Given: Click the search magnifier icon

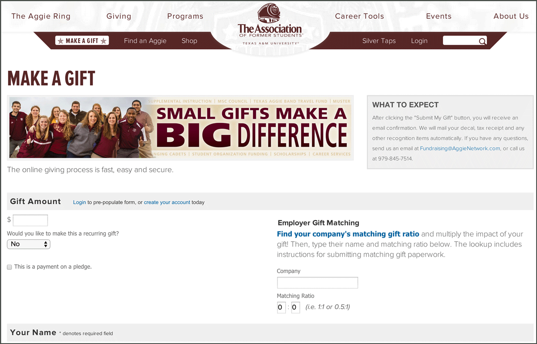Looking at the screenshot, I should (x=482, y=41).
